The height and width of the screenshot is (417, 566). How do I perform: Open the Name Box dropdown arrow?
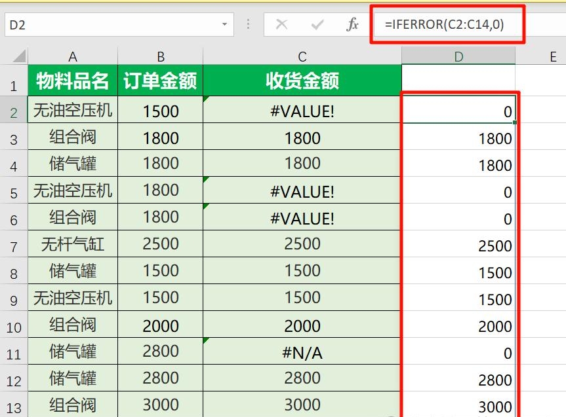click(x=224, y=24)
